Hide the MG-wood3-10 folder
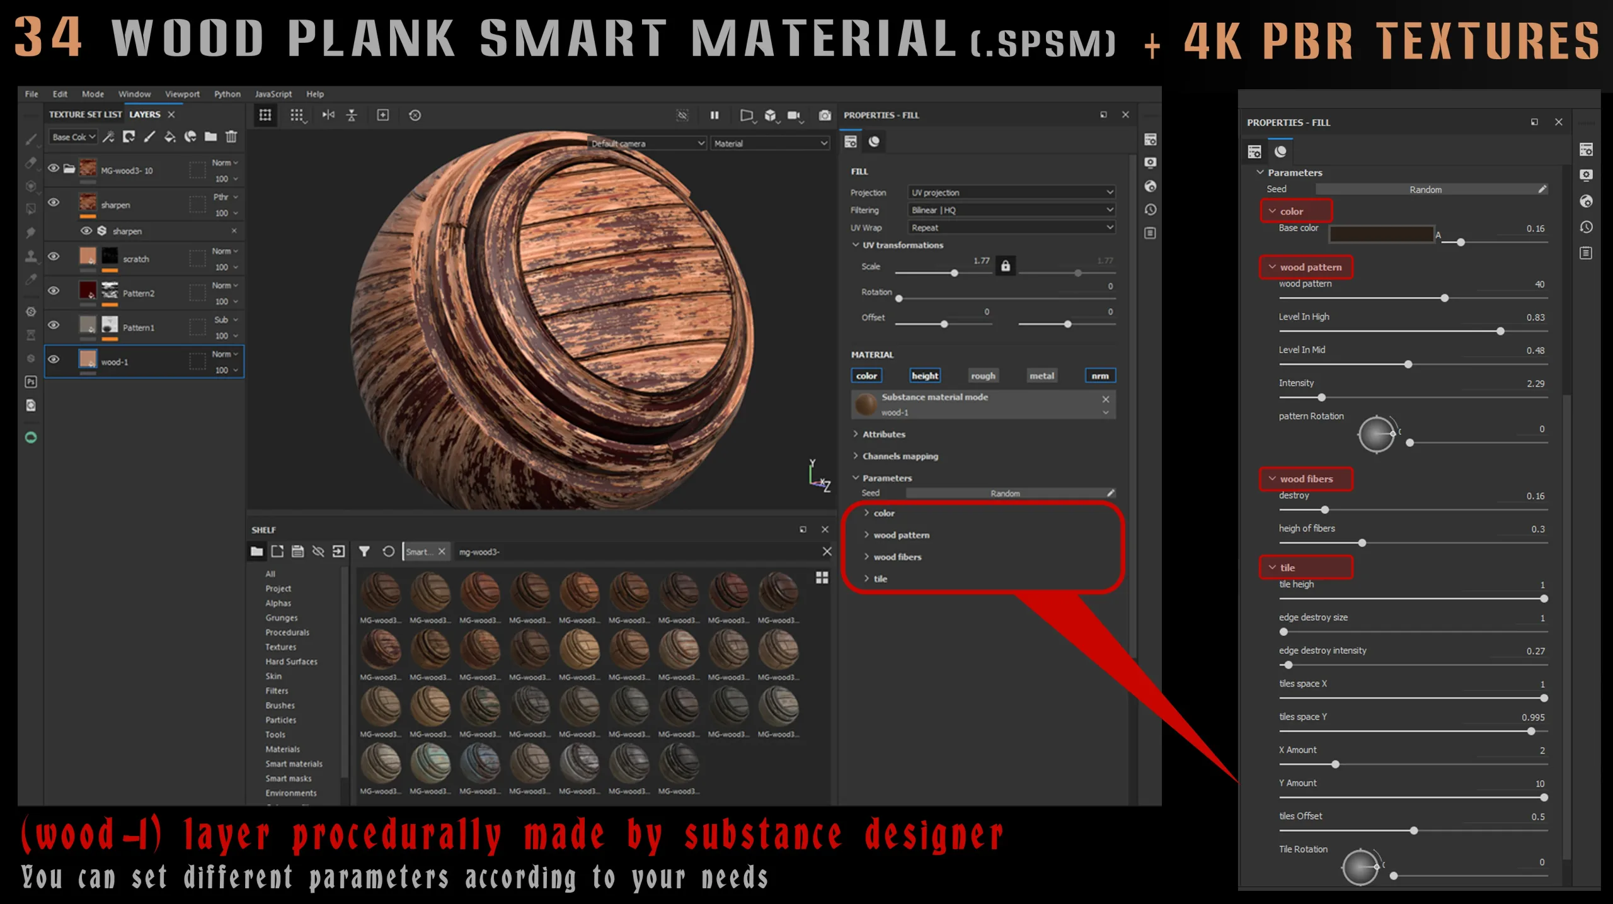Viewport: 1613px width, 904px height. pyautogui.click(x=54, y=169)
